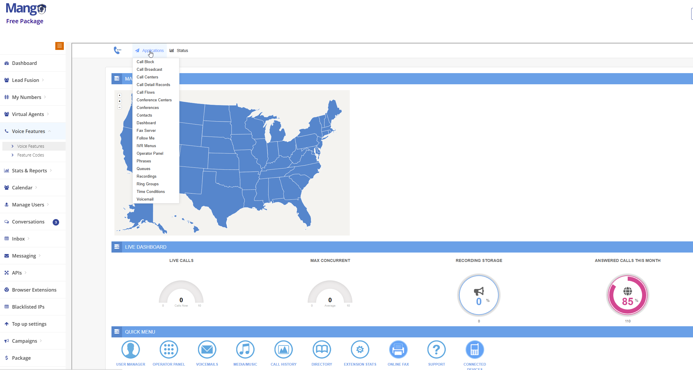Open the Online Fax quick menu icon
The height and width of the screenshot is (370, 693).
[x=398, y=349]
